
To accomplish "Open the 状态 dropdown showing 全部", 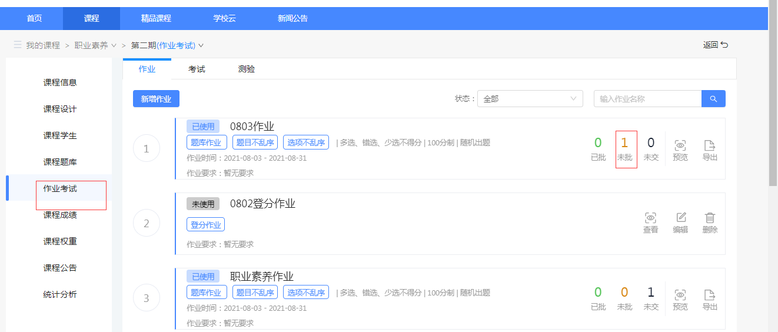I will tap(530, 99).
